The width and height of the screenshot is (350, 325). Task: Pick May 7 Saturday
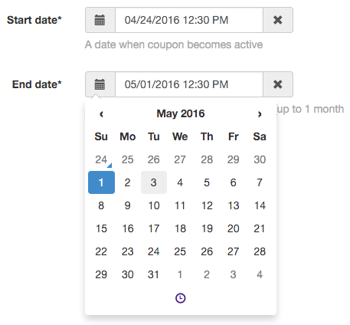(260, 182)
